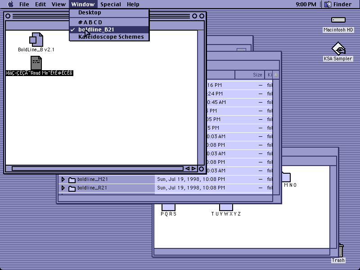Choose Desktop in Window menu
The height and width of the screenshot is (270, 360).
point(109,13)
